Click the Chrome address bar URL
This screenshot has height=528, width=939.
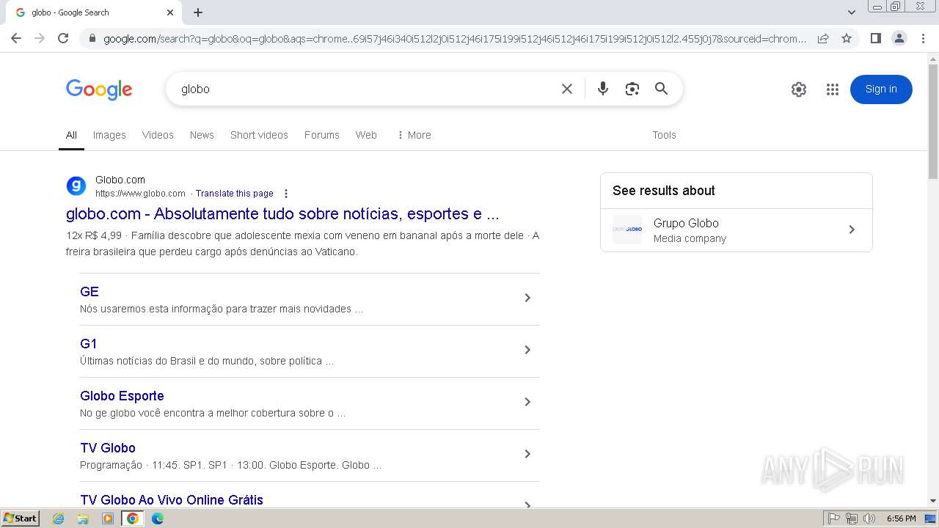[x=455, y=38]
